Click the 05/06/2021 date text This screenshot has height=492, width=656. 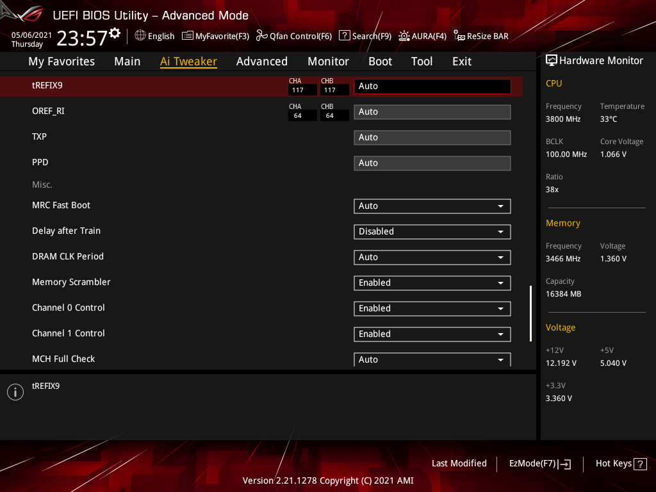pyautogui.click(x=31, y=35)
